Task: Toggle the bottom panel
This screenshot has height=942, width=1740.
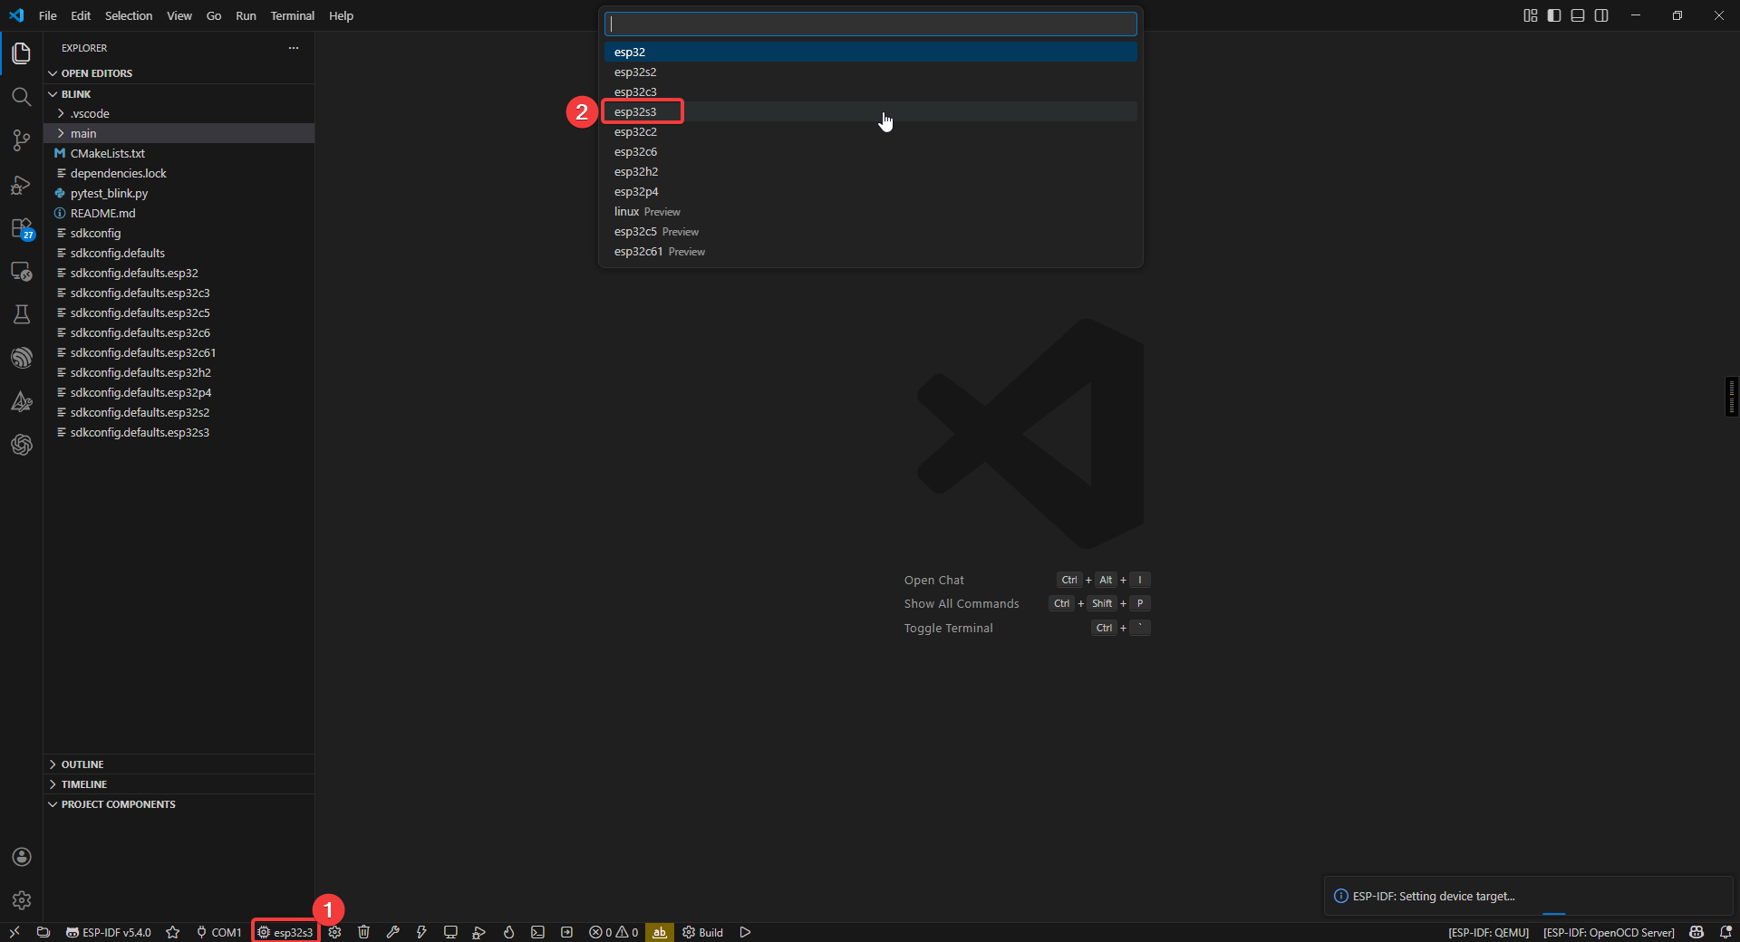Action: [x=1578, y=15]
